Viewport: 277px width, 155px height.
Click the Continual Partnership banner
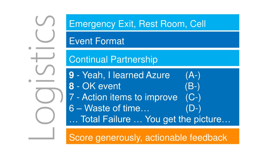(x=153, y=58)
